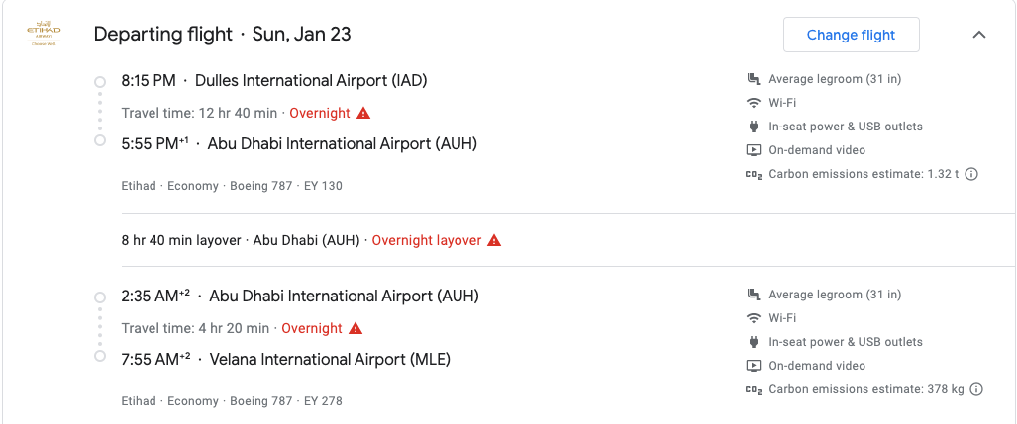Click the Overnight layover warning triangle
The width and height of the screenshot is (1017, 424).
494,241
